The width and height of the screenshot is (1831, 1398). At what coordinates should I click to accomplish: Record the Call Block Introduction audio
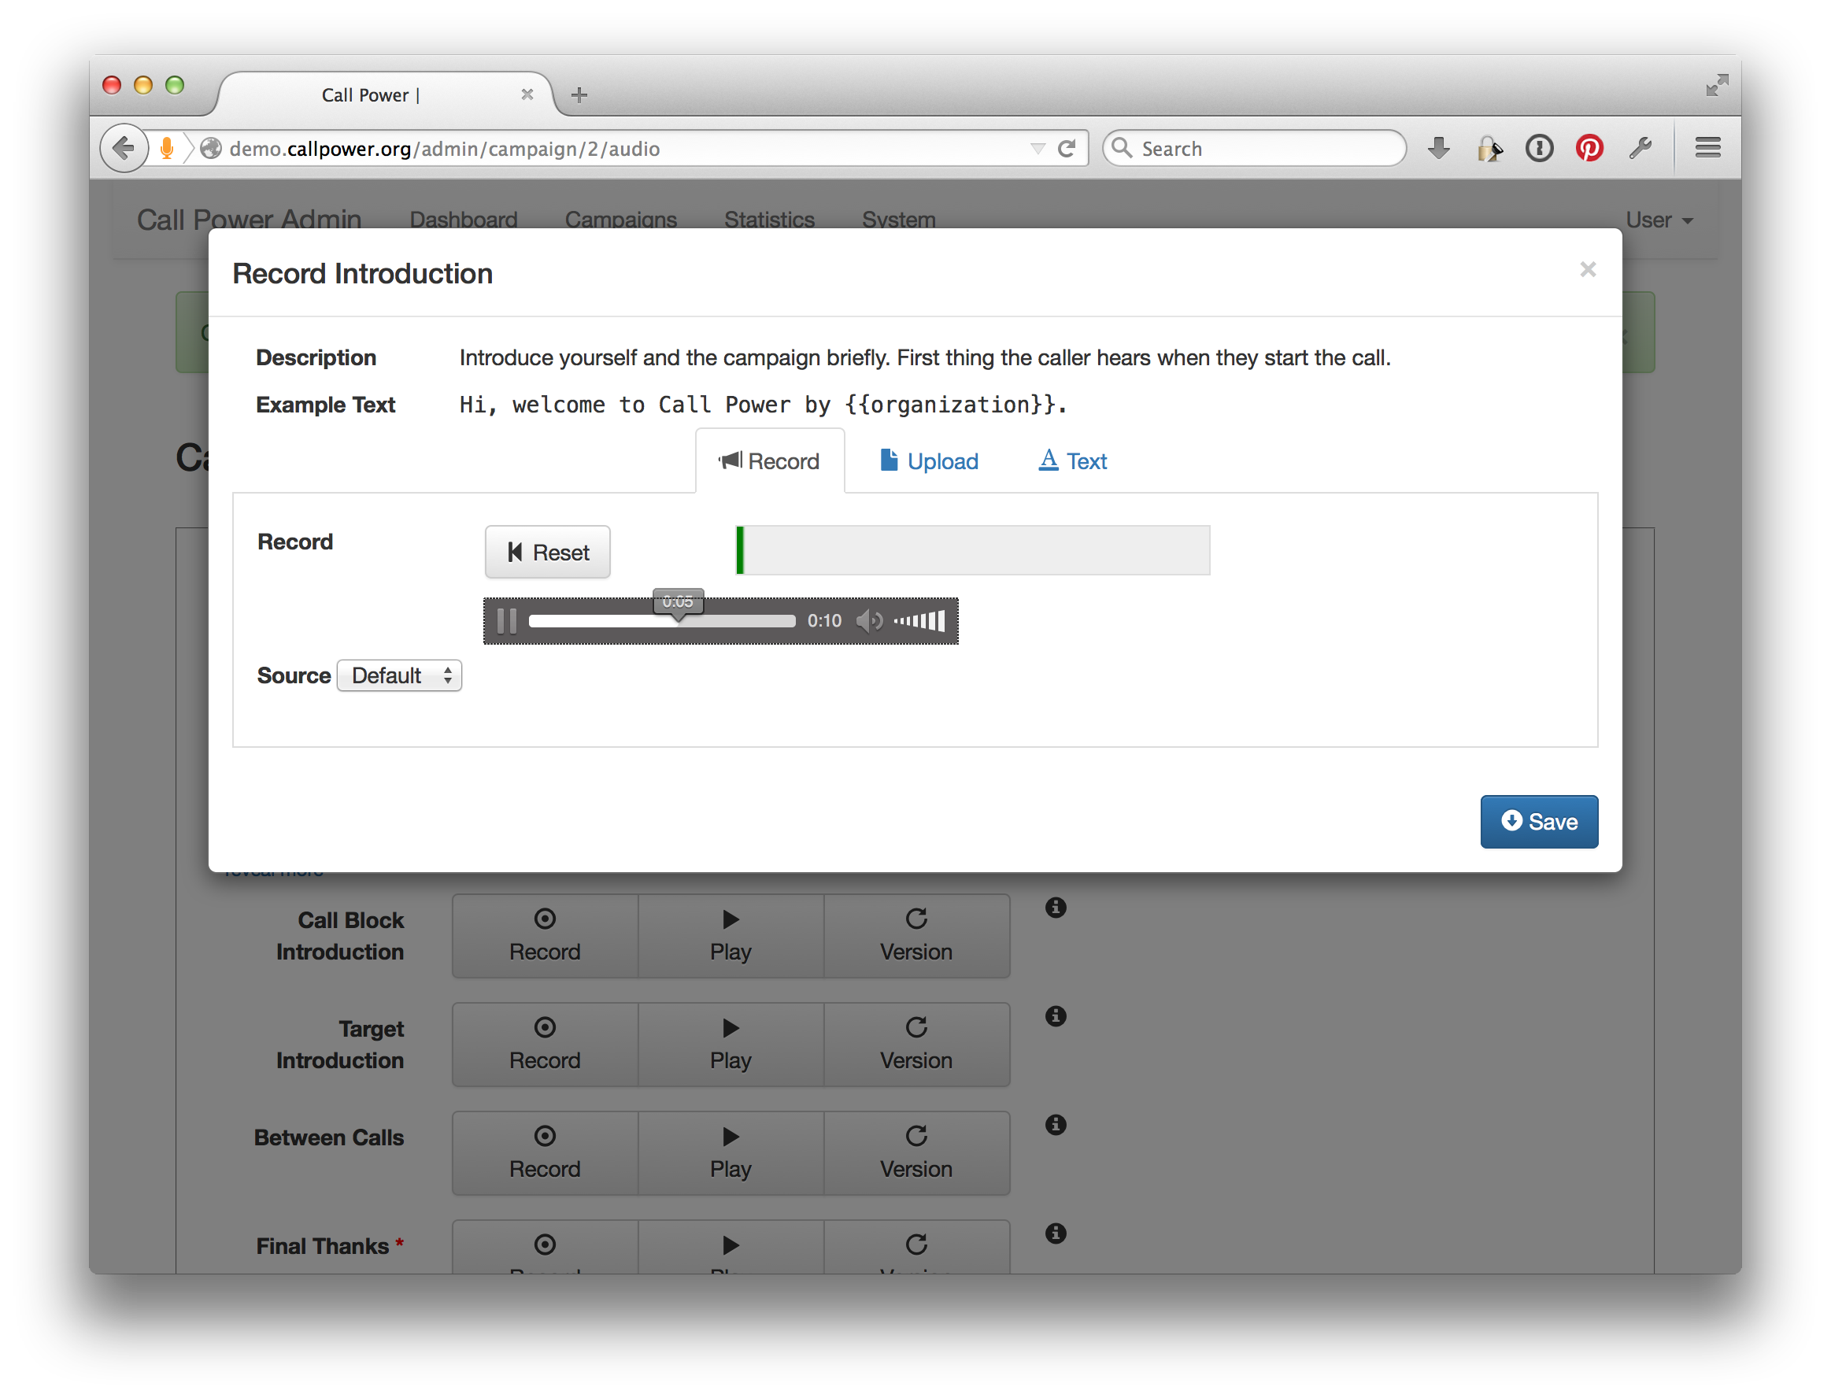click(x=546, y=935)
